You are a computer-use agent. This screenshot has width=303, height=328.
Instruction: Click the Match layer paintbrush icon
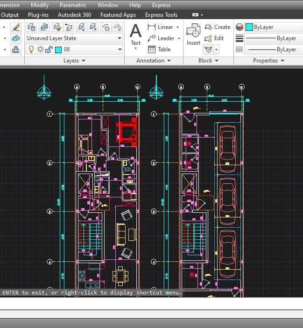pyautogui.click(x=57, y=27)
